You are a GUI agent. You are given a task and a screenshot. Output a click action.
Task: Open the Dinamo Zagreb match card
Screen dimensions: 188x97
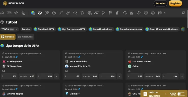[30, 90]
